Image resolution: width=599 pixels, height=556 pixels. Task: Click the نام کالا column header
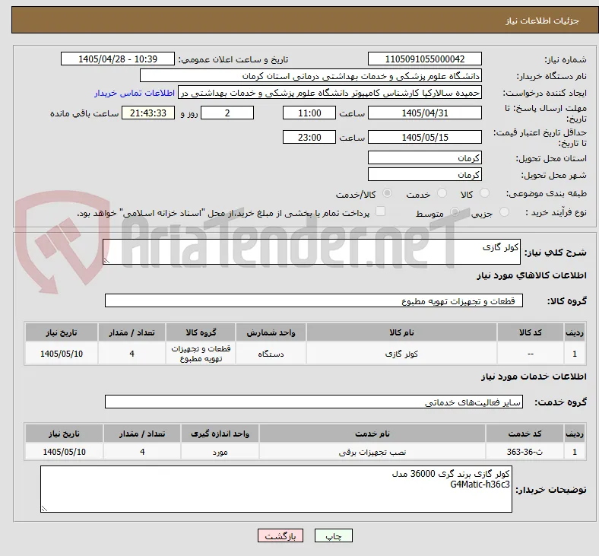point(401,332)
